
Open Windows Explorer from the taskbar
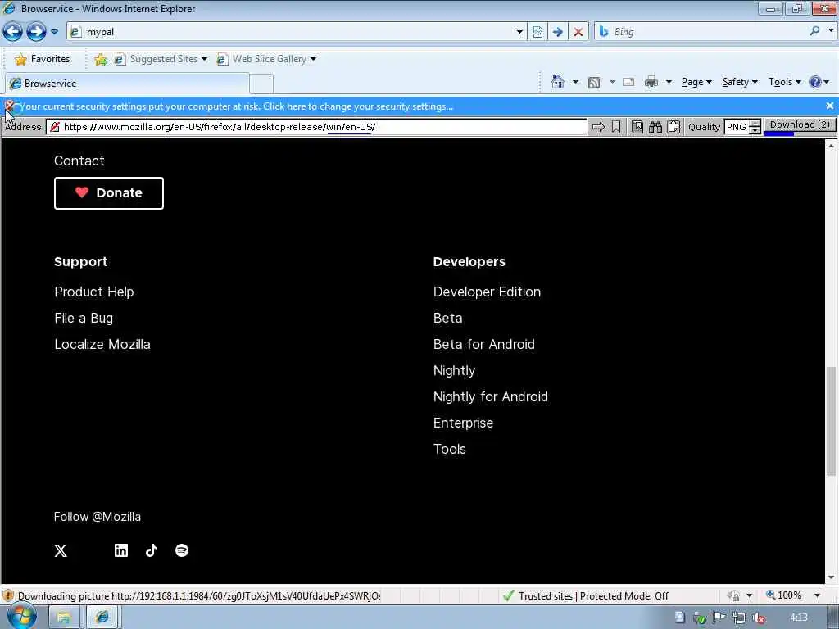coord(64,618)
